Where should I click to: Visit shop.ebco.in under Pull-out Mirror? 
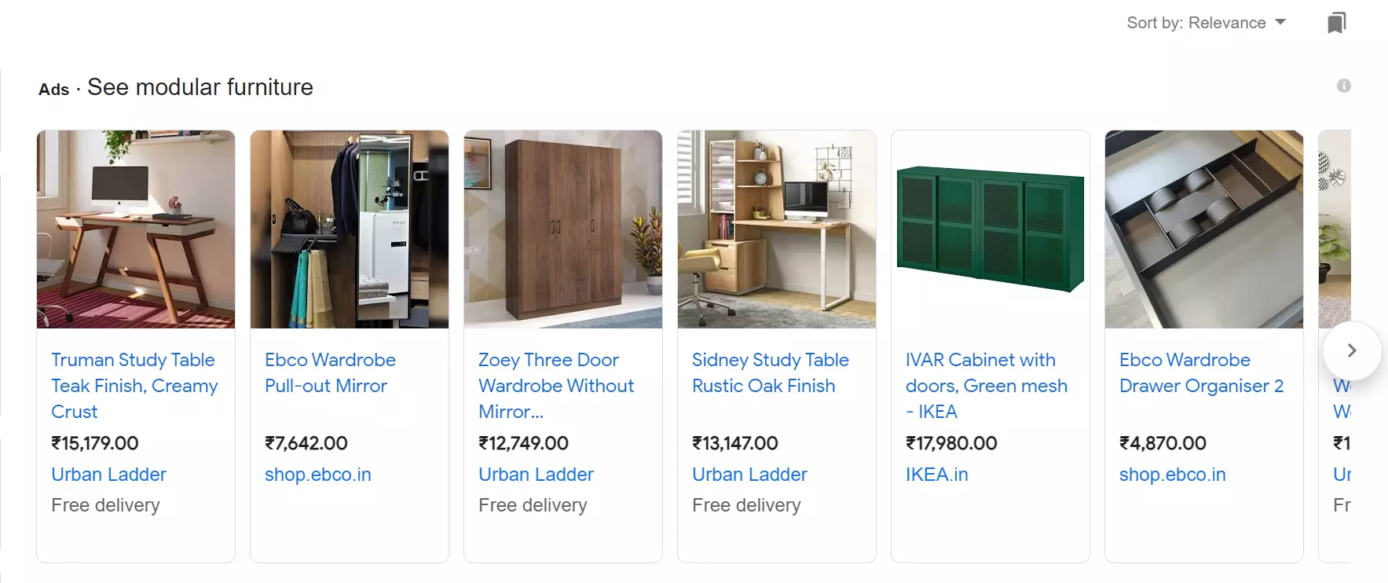click(318, 475)
